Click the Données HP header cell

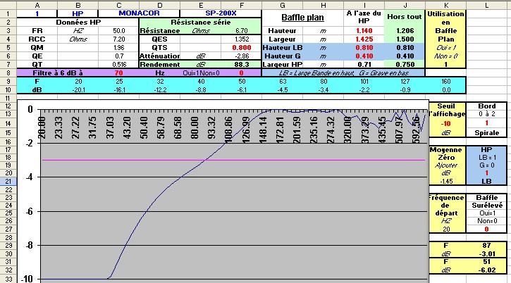pos(78,22)
